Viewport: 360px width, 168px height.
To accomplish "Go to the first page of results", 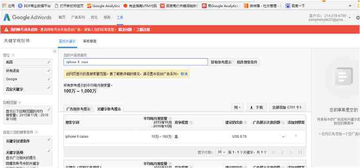I will 273,152.
